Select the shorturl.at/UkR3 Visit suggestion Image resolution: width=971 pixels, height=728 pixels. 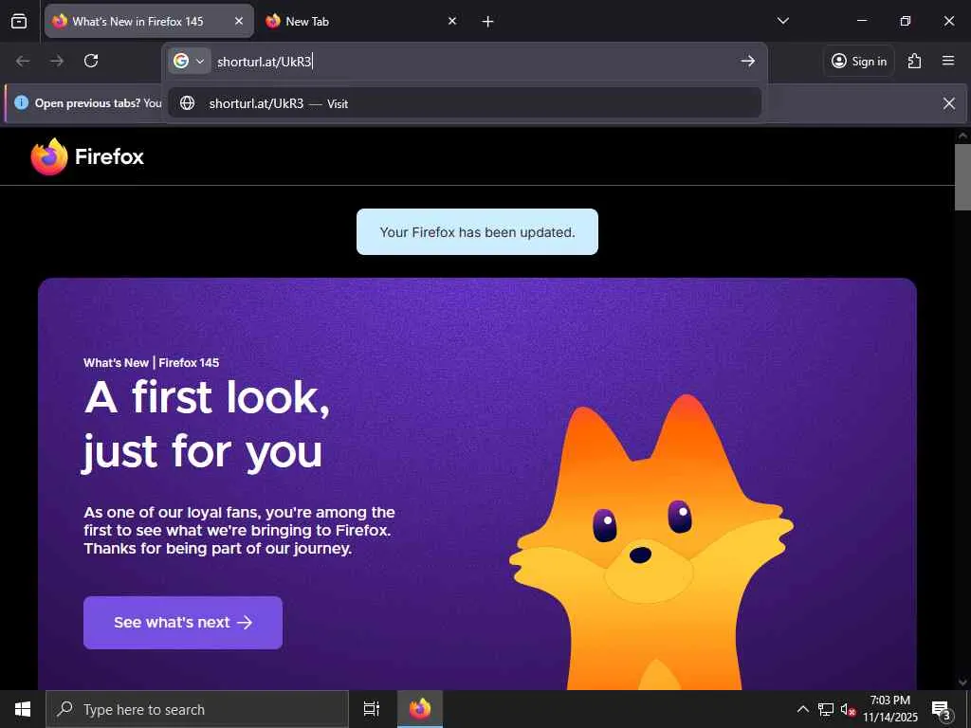pos(465,102)
